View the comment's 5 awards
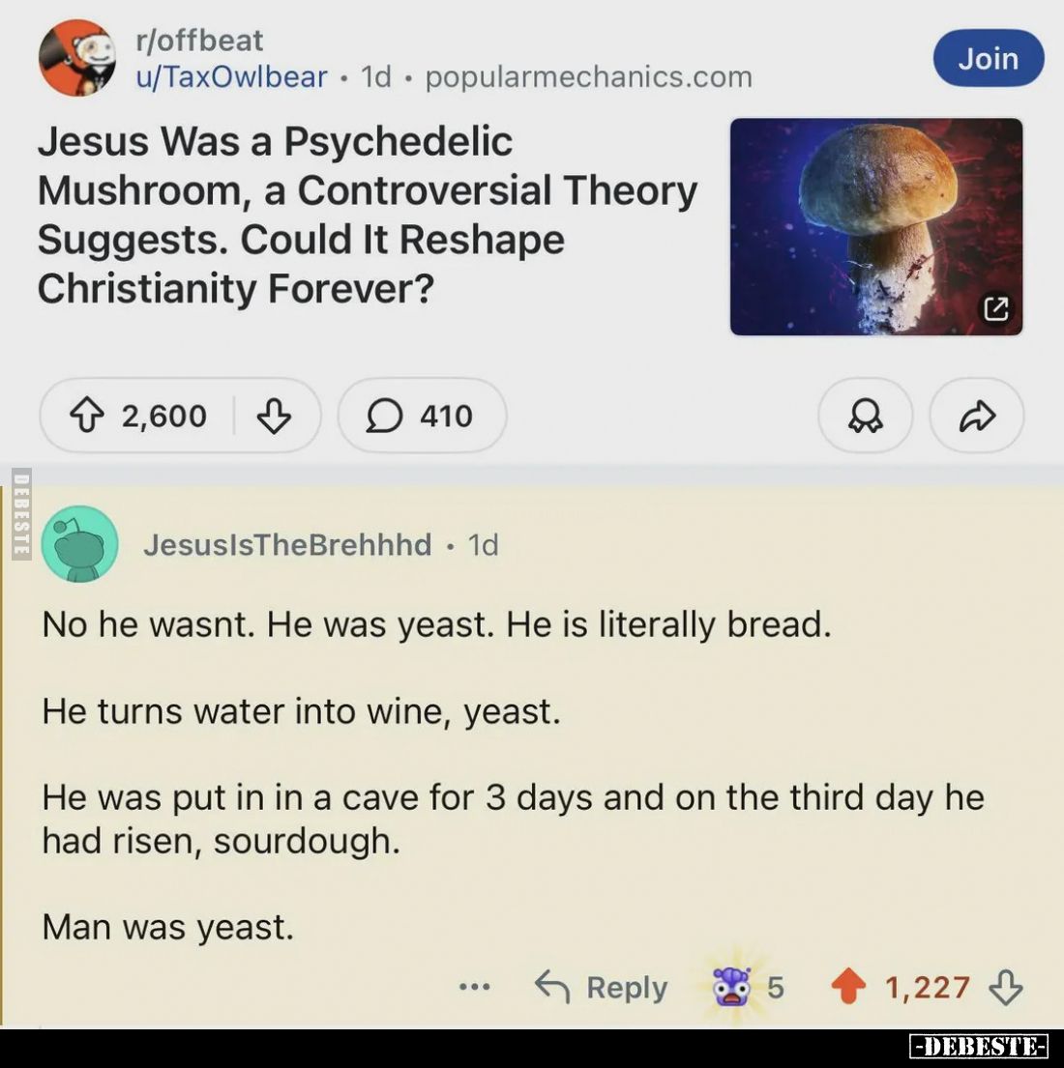 pos(748,987)
